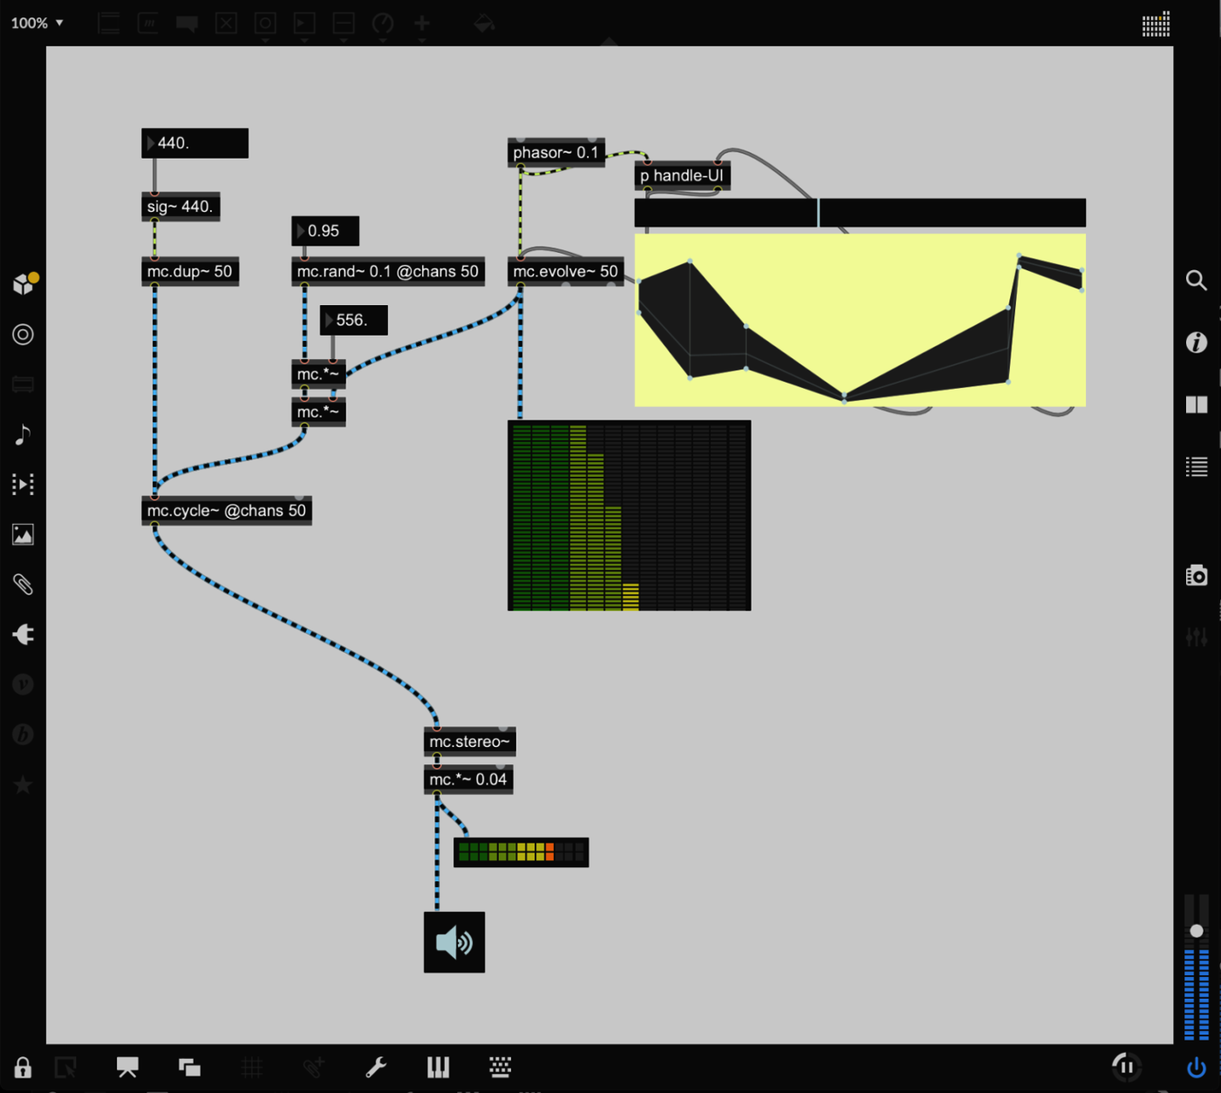Click the 440. number box
The height and width of the screenshot is (1093, 1221).
pyautogui.click(x=194, y=143)
